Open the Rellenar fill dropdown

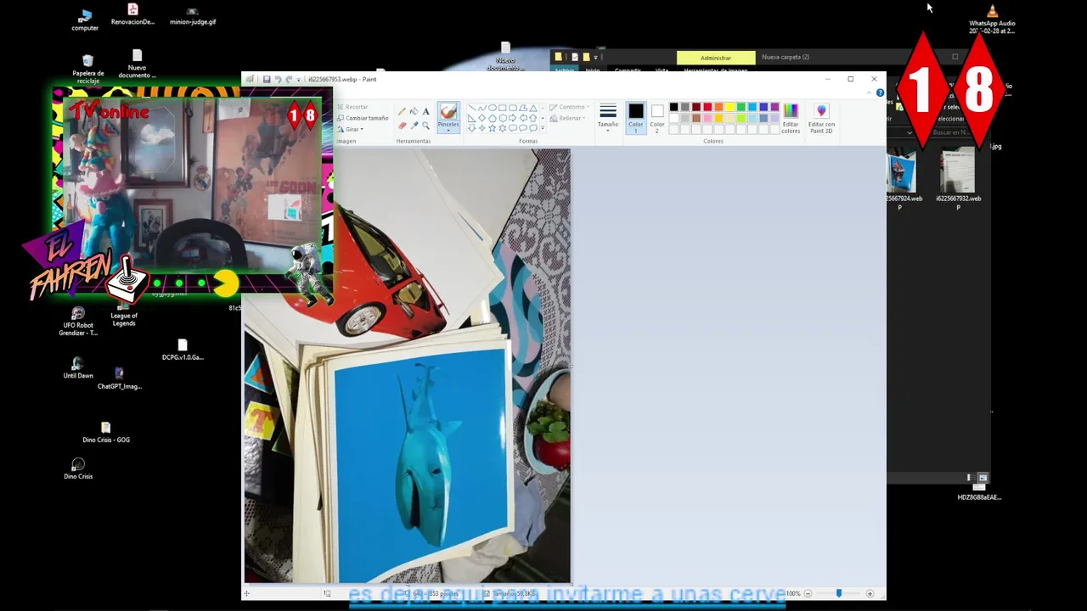pyautogui.click(x=566, y=118)
